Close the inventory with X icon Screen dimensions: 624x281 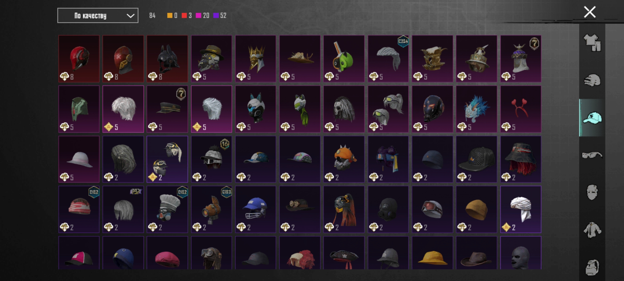point(590,12)
